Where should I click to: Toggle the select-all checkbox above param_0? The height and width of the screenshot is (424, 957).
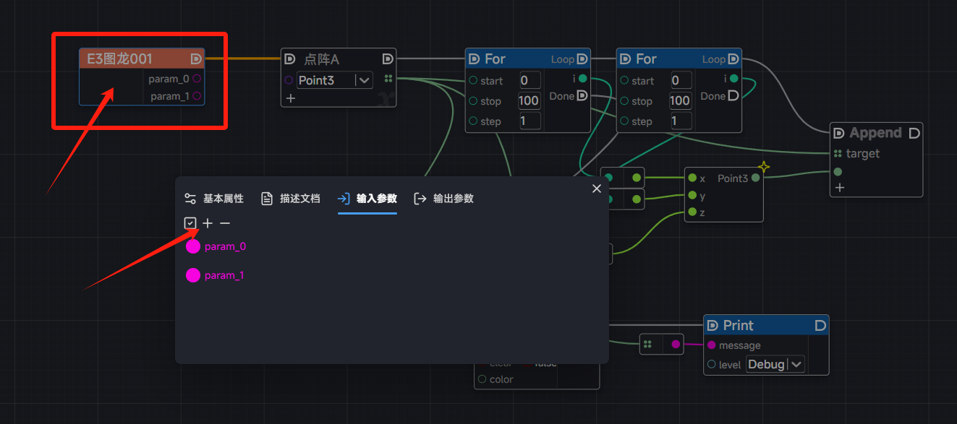tap(190, 223)
